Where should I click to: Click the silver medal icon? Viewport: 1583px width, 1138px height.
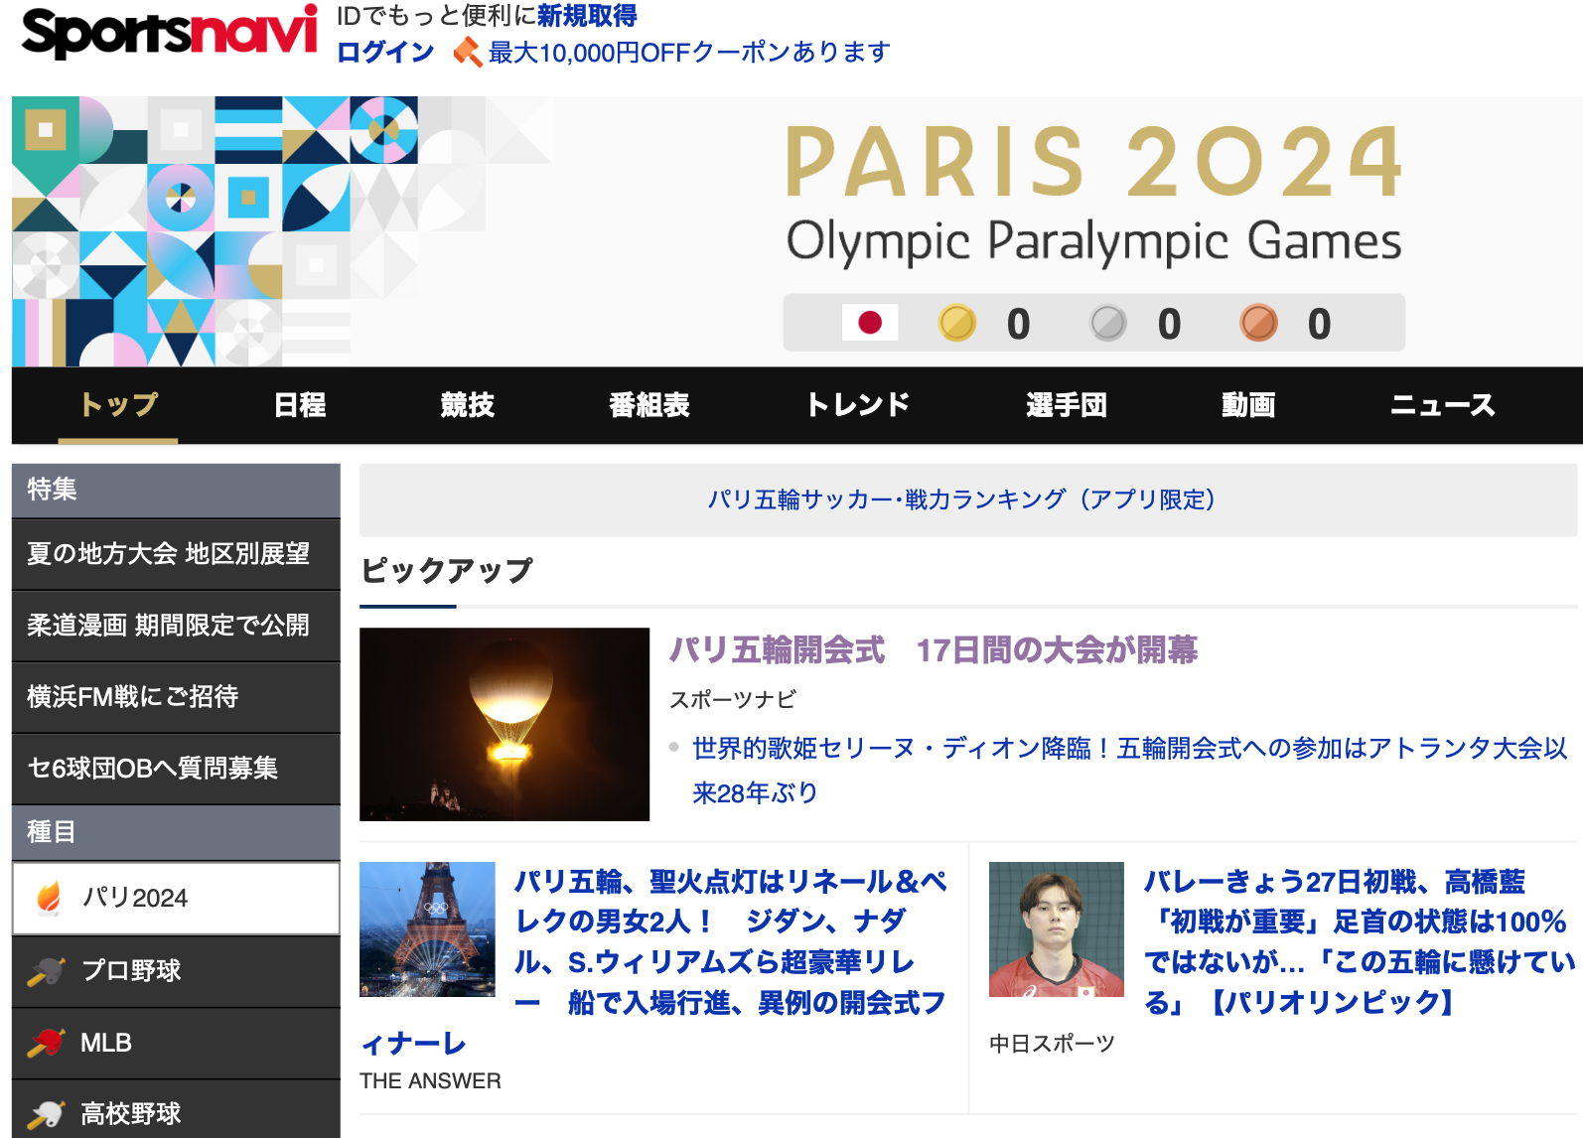click(x=1108, y=323)
